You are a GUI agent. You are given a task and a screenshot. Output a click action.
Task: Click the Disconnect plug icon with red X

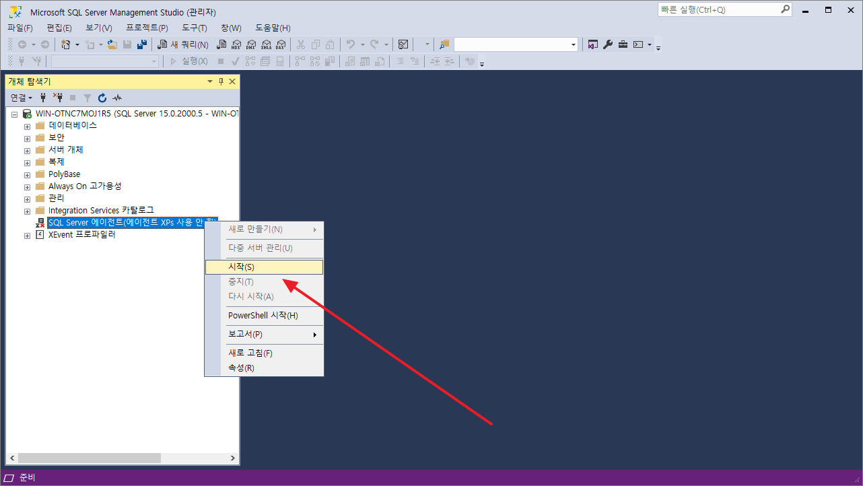[x=58, y=98]
